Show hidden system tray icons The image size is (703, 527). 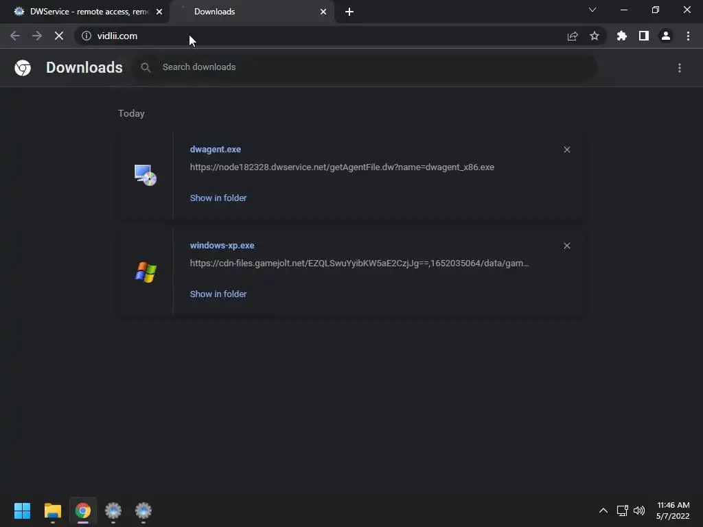pos(603,511)
